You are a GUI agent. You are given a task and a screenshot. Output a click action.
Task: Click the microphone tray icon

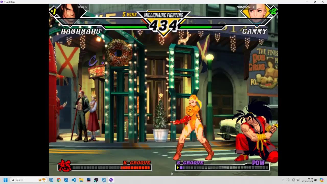[x=288, y=180]
